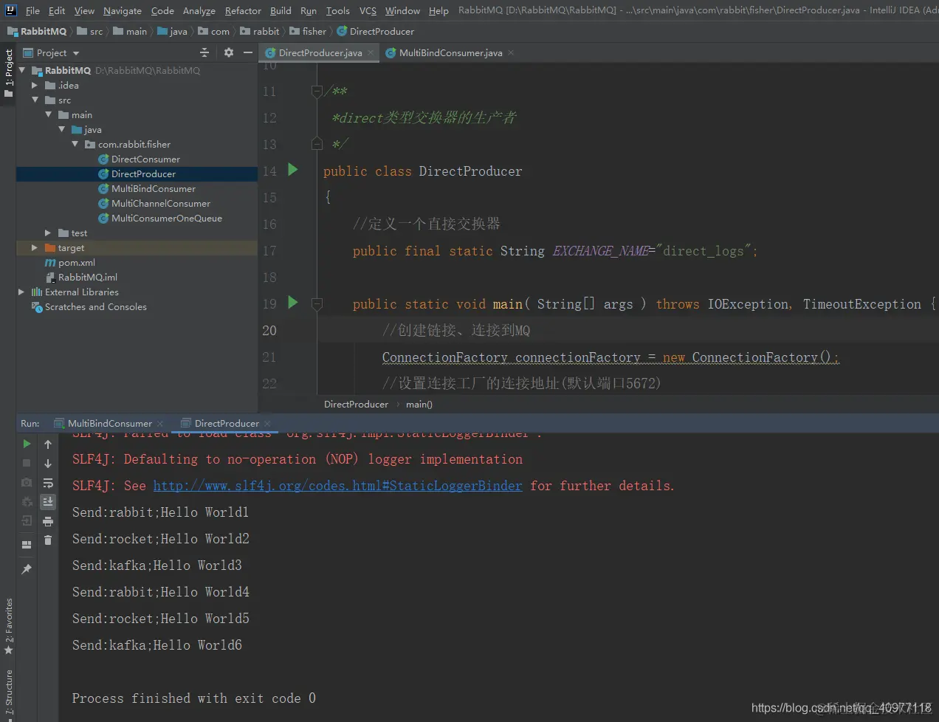Open the MultiBindConsumer class in the tree
Viewport: 939px width, 722px height.
click(154, 188)
